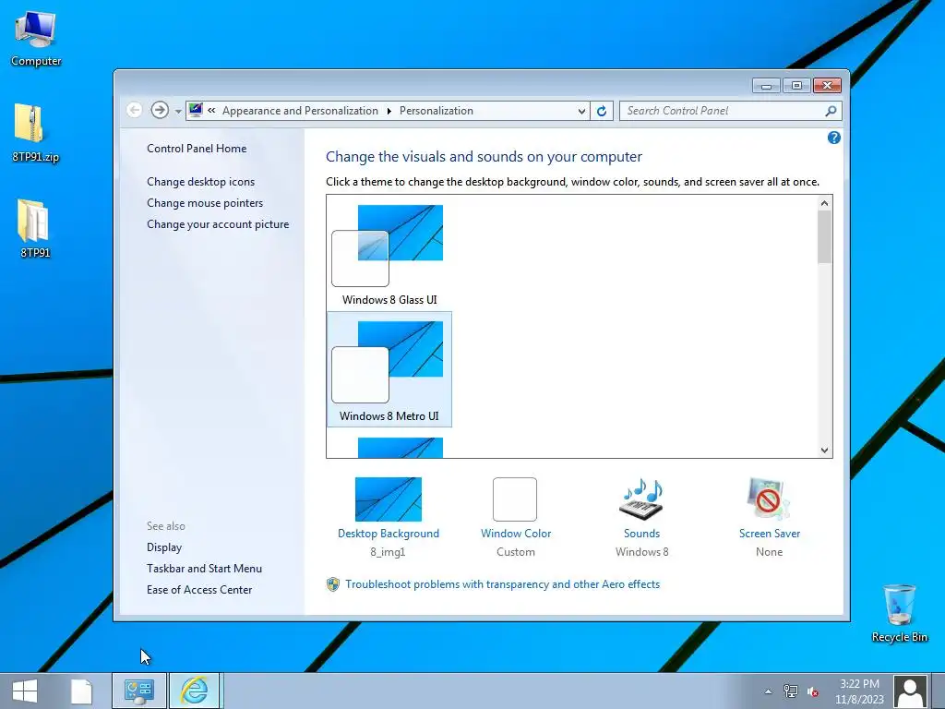945x709 pixels.
Task: Click the shield icon beside Troubleshoot link
Action: [x=332, y=584]
